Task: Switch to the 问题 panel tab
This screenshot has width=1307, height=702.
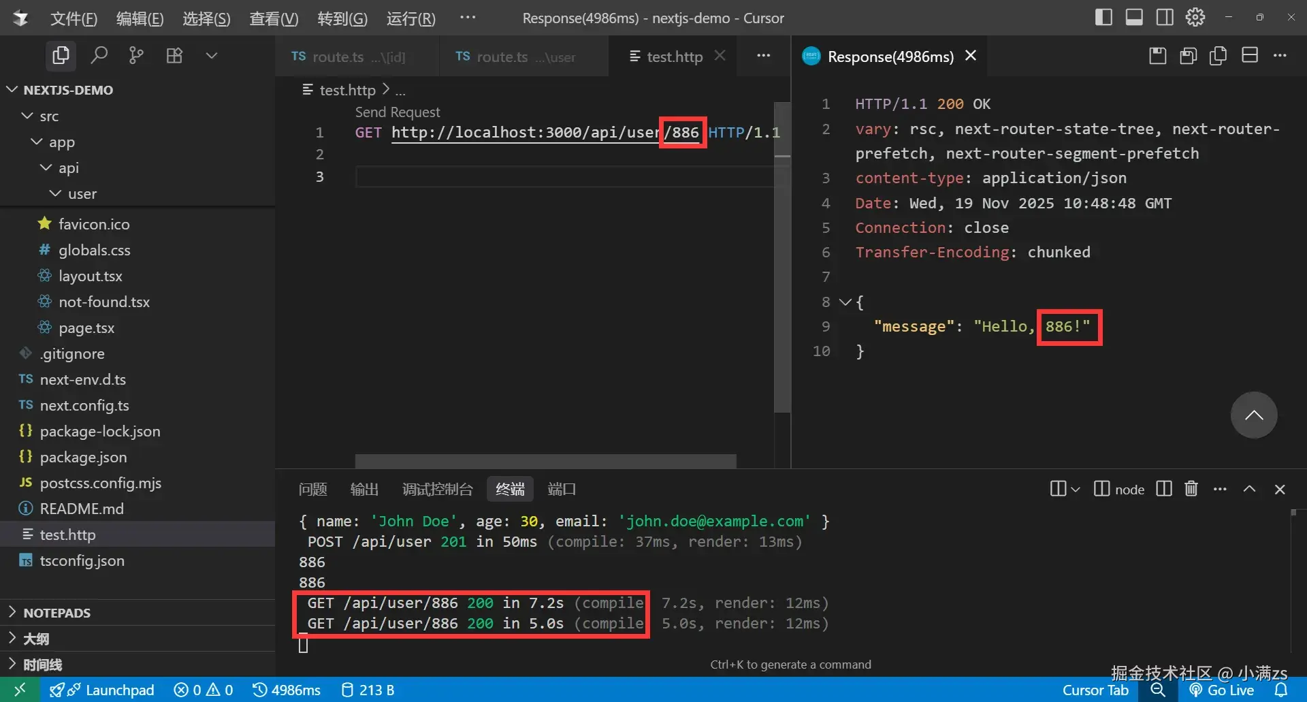Action: pos(313,489)
